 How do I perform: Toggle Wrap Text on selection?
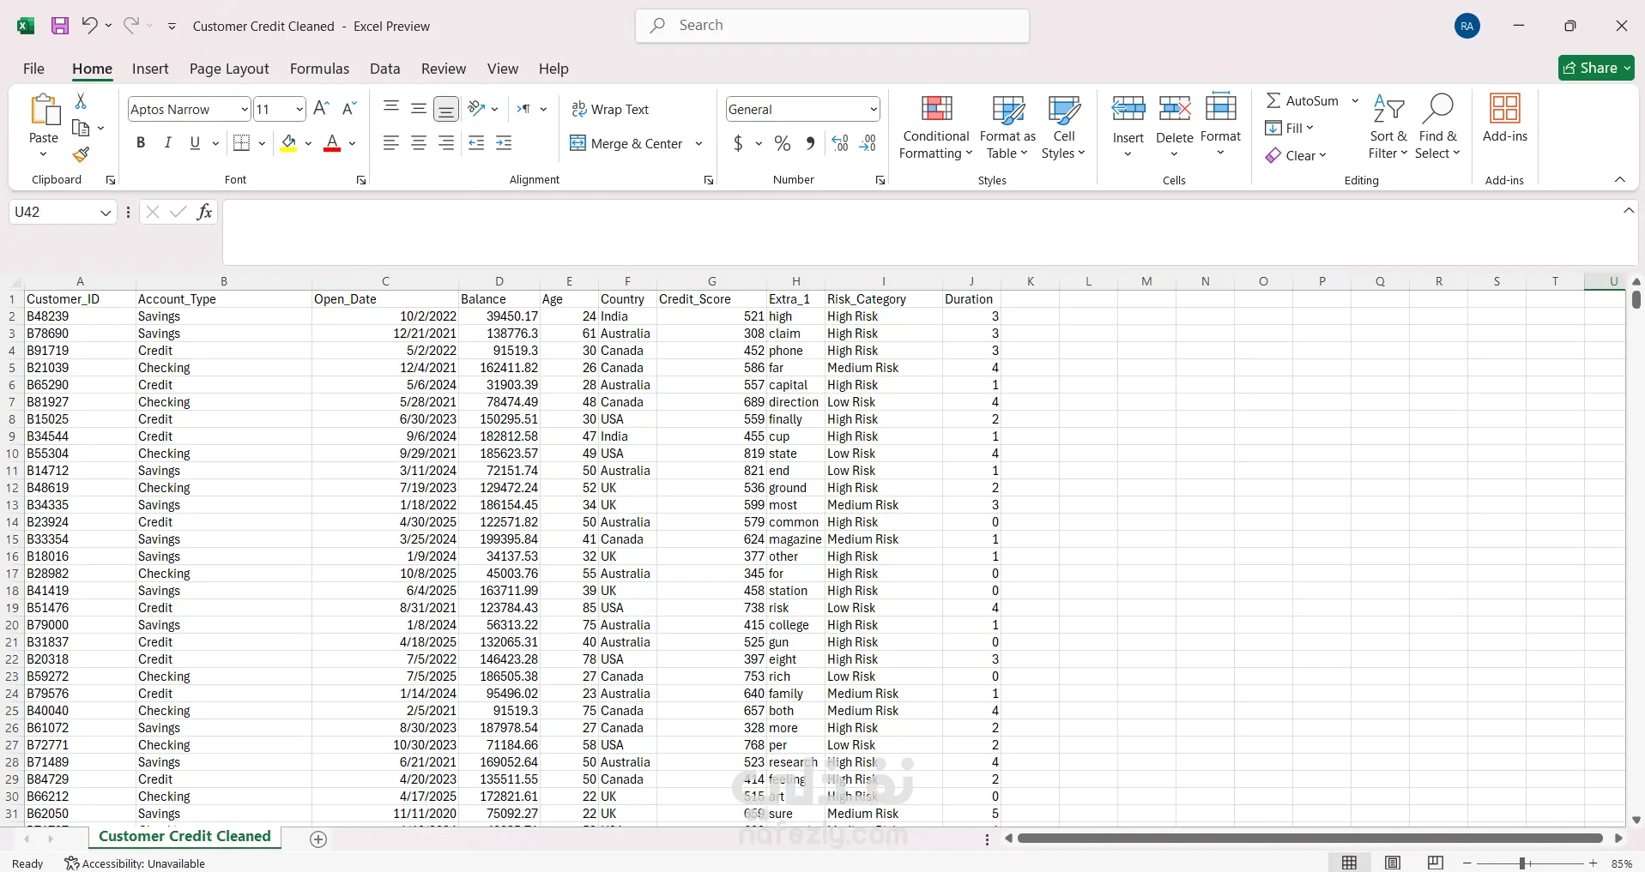pos(610,110)
